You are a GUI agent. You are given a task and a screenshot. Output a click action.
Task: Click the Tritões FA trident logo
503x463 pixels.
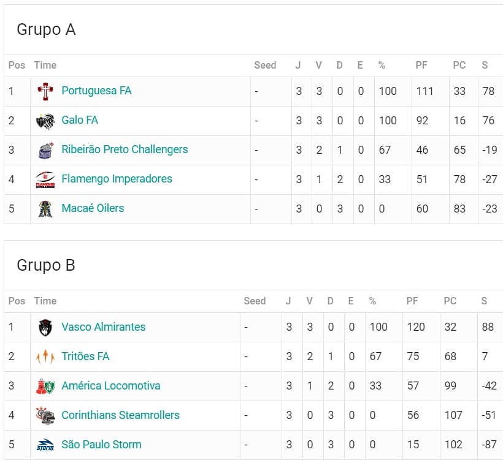click(45, 357)
